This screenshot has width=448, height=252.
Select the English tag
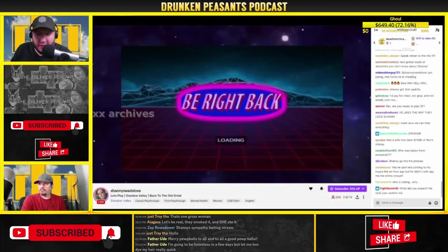point(250,201)
